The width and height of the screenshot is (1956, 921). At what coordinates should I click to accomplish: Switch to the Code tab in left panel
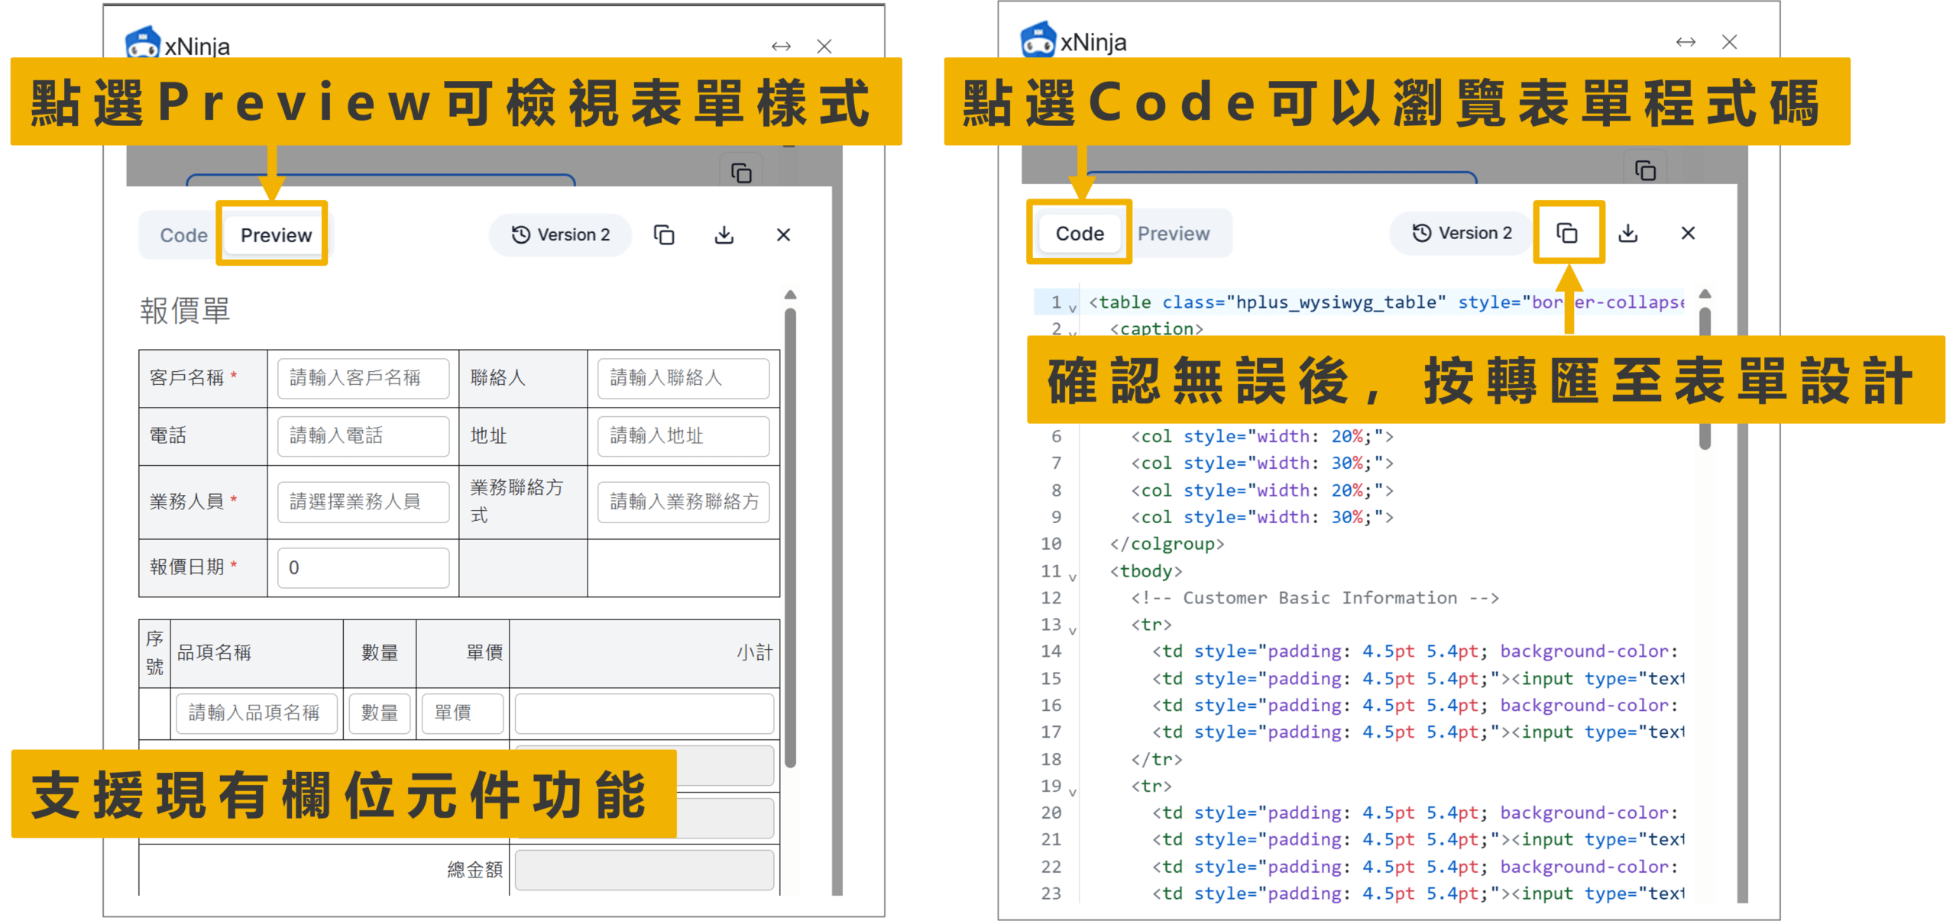183,235
